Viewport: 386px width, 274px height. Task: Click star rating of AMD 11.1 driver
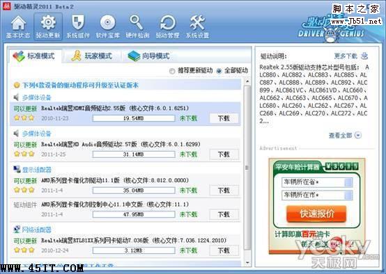coord(24,190)
